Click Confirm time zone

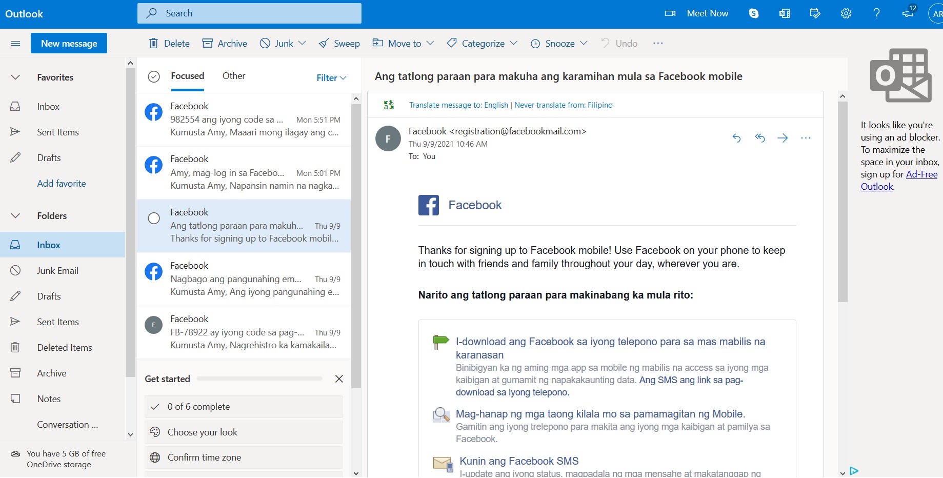[x=244, y=457]
